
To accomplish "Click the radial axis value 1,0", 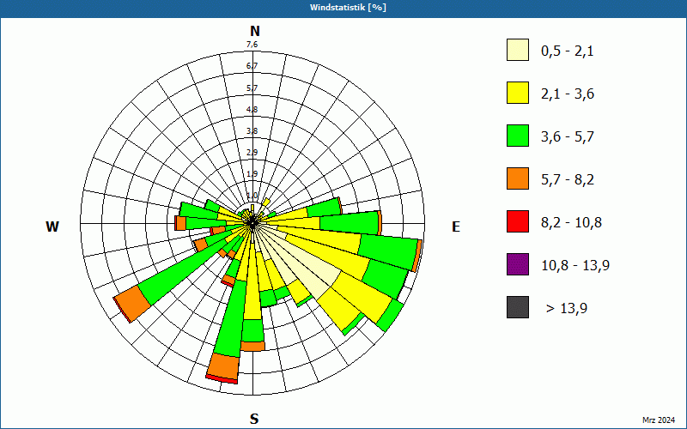I will pos(252,195).
